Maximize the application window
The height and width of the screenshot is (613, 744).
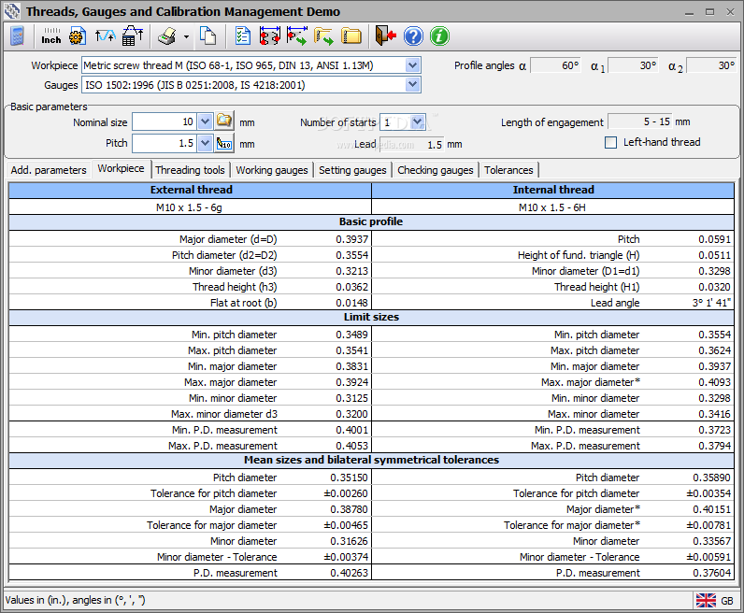709,12
